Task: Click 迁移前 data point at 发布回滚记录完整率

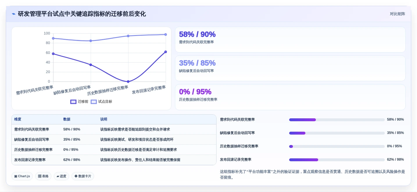Action: [166, 52]
